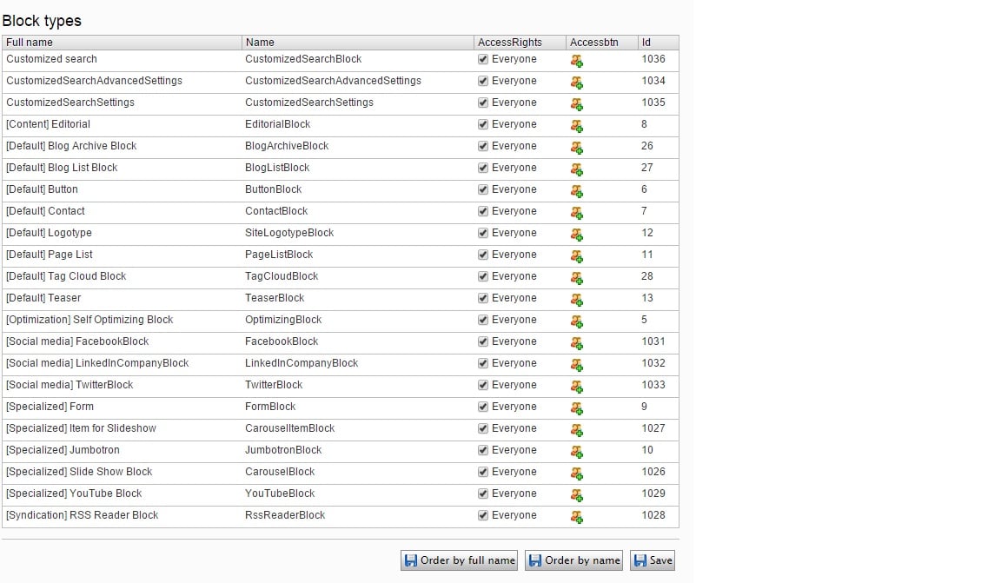Open access settings icon for CustomizedSearchBlock
Screen dimensions: 1001x583
coord(576,61)
